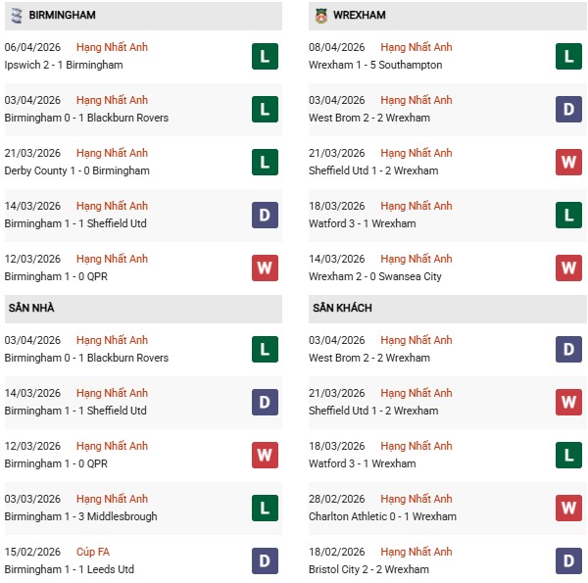Click the W badge for Sheffield Utd 1 - 2 Wrexham in the top list
Viewport: 588px width, 583px height.
tap(569, 162)
